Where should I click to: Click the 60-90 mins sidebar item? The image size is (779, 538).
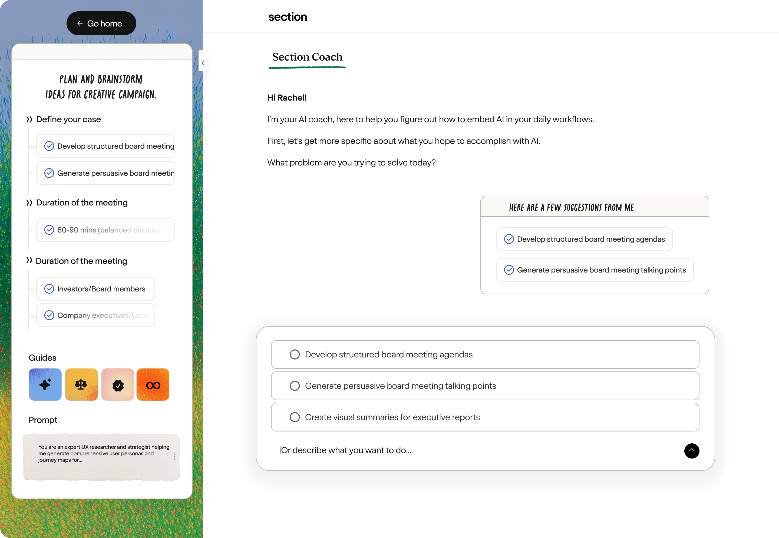point(105,230)
